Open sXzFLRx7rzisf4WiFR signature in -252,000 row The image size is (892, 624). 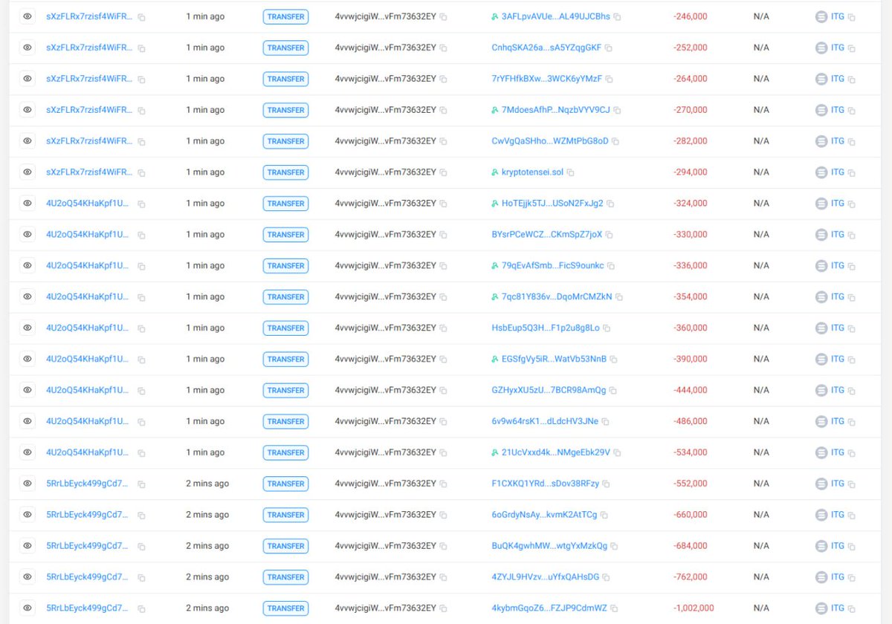(x=89, y=48)
